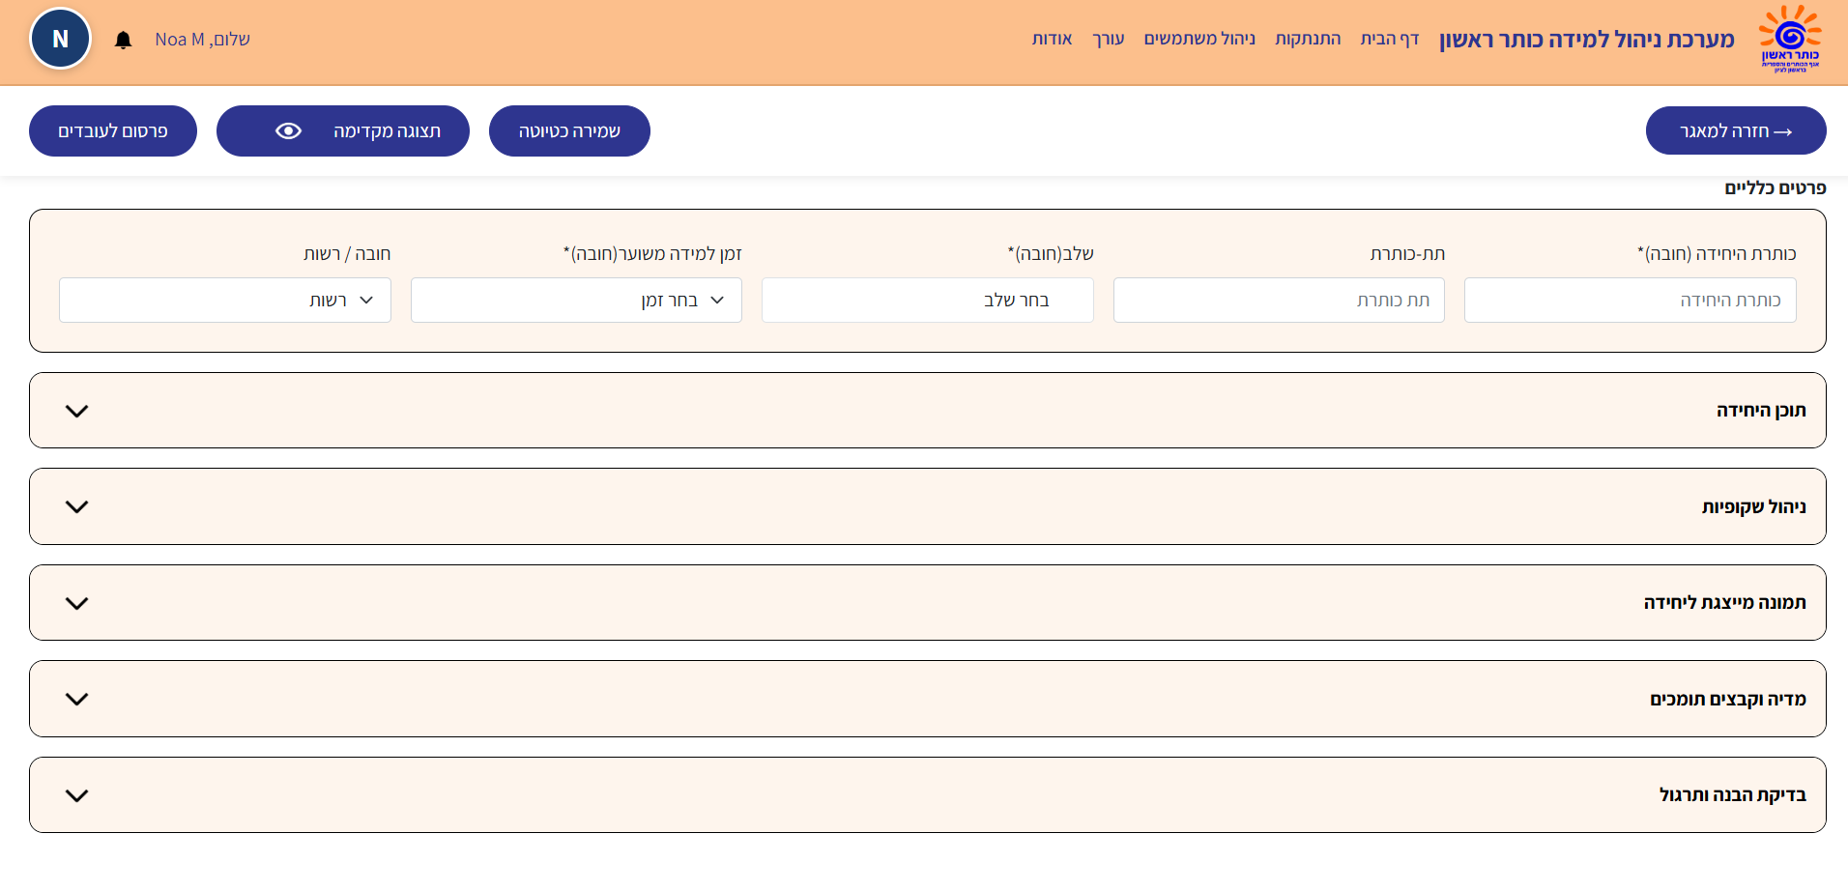1848x891 pixels.
Task: Click the notification bell icon
Action: 123,40
